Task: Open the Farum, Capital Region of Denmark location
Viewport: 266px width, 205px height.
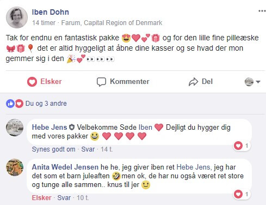Action: 112,23
